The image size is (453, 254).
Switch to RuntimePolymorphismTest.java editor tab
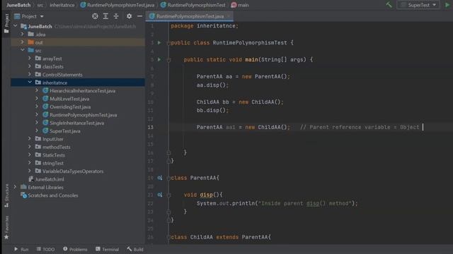tap(190, 16)
